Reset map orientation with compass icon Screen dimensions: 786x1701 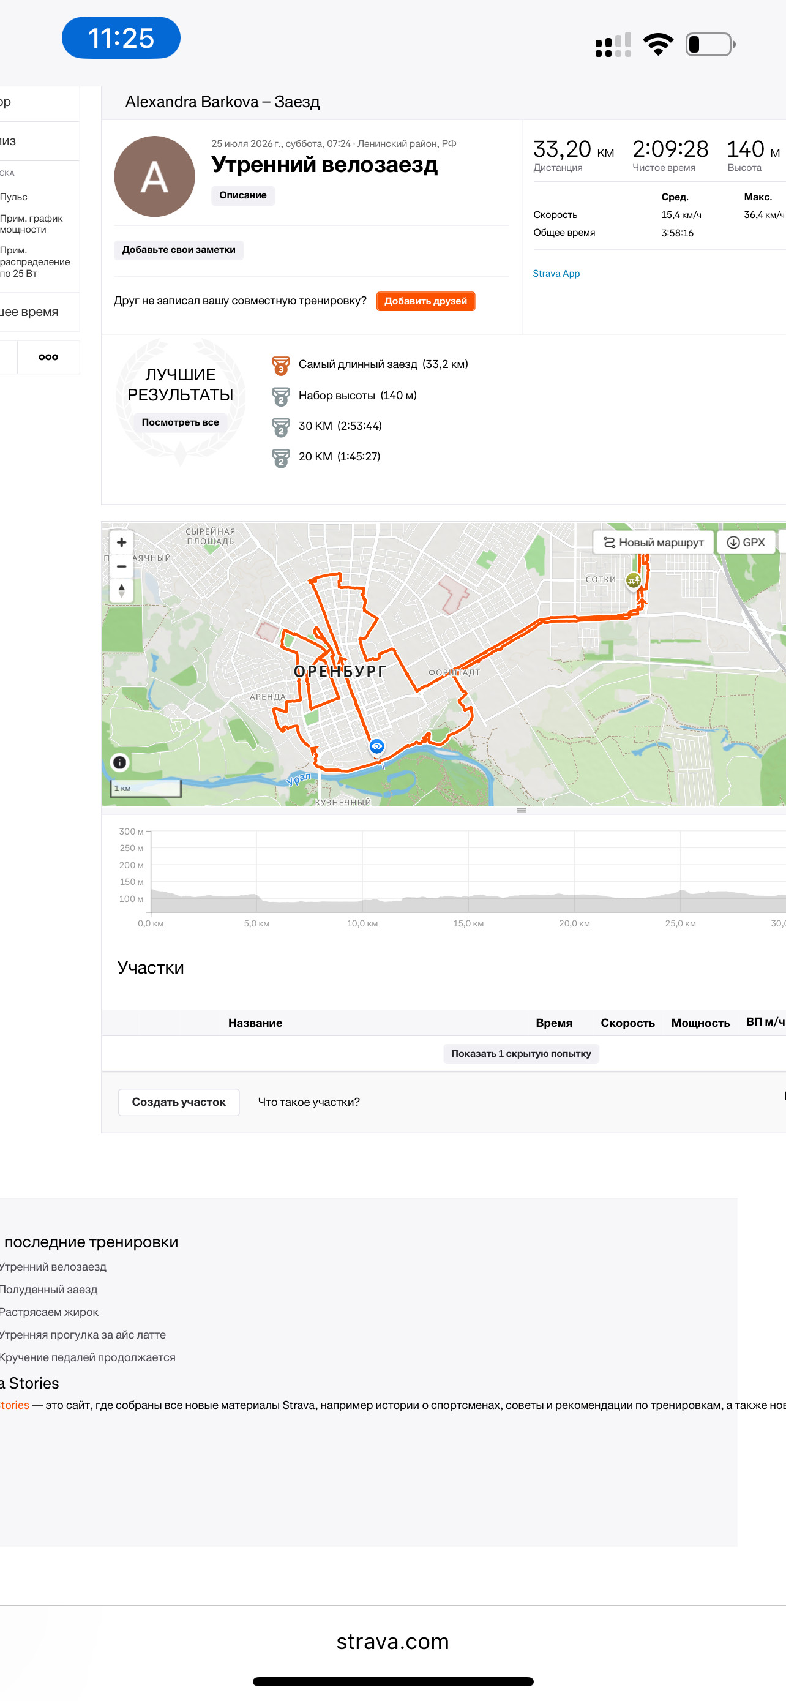pos(121,590)
